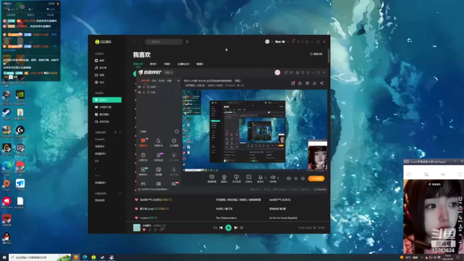464x261 pixels.
Task: Skip to previous track
Action: pos(221,227)
